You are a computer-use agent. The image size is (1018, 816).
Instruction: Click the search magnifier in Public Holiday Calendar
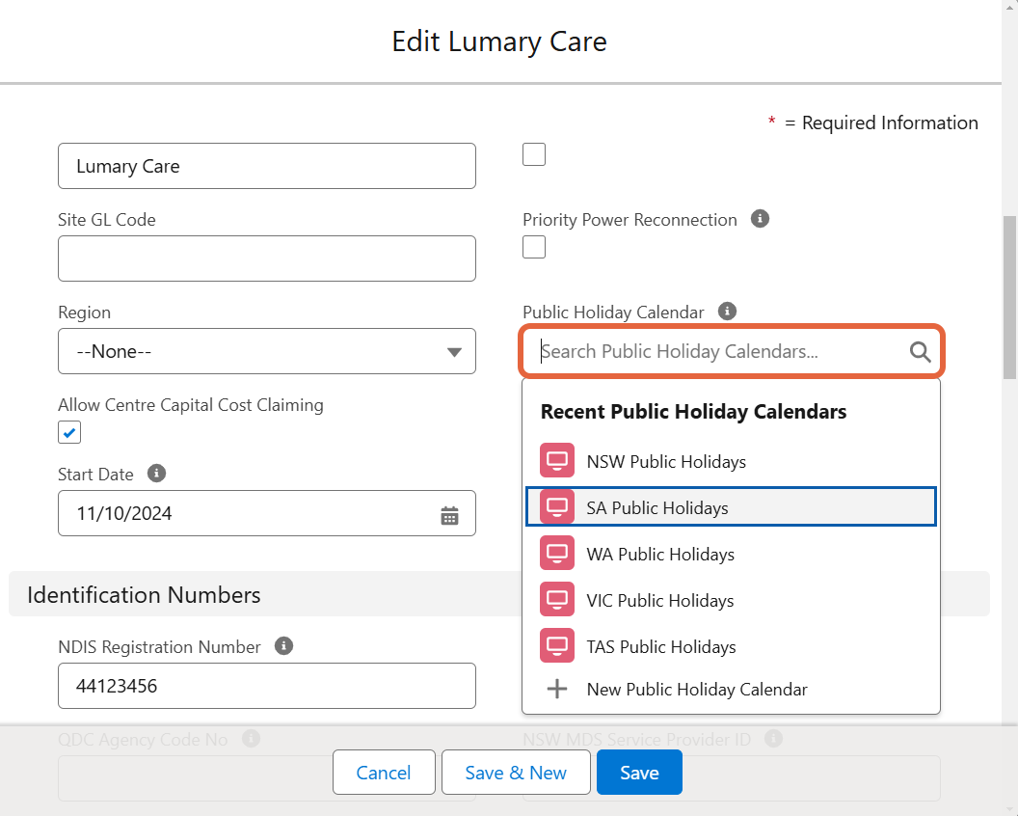pyautogui.click(x=920, y=351)
